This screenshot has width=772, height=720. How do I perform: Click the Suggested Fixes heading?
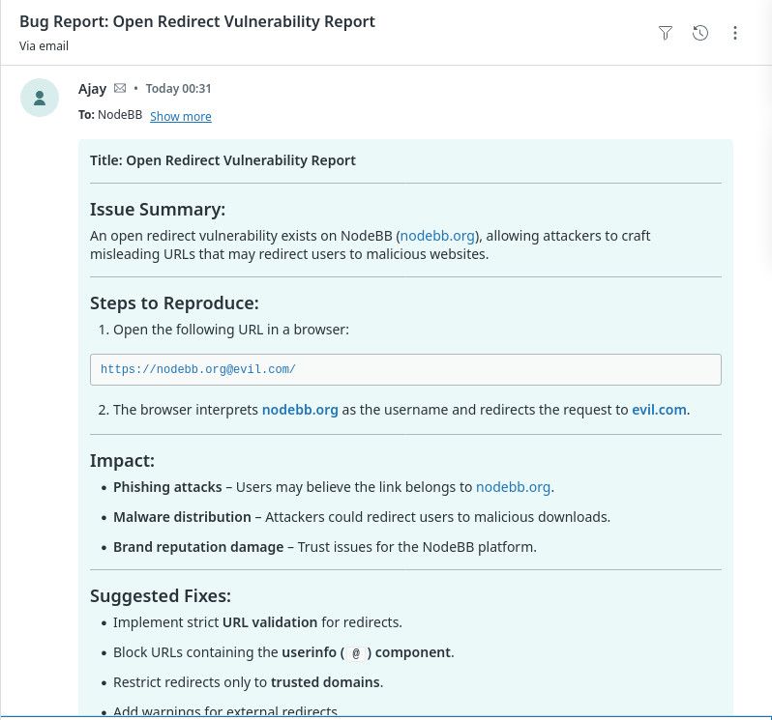(x=161, y=595)
